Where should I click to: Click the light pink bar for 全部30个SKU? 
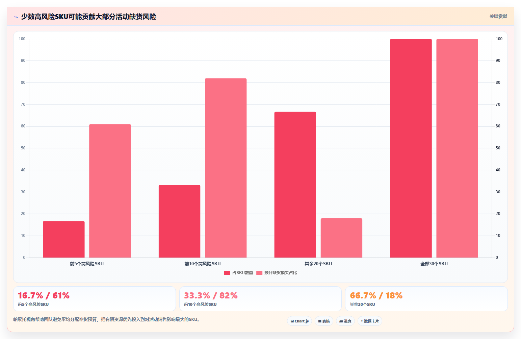457,148
